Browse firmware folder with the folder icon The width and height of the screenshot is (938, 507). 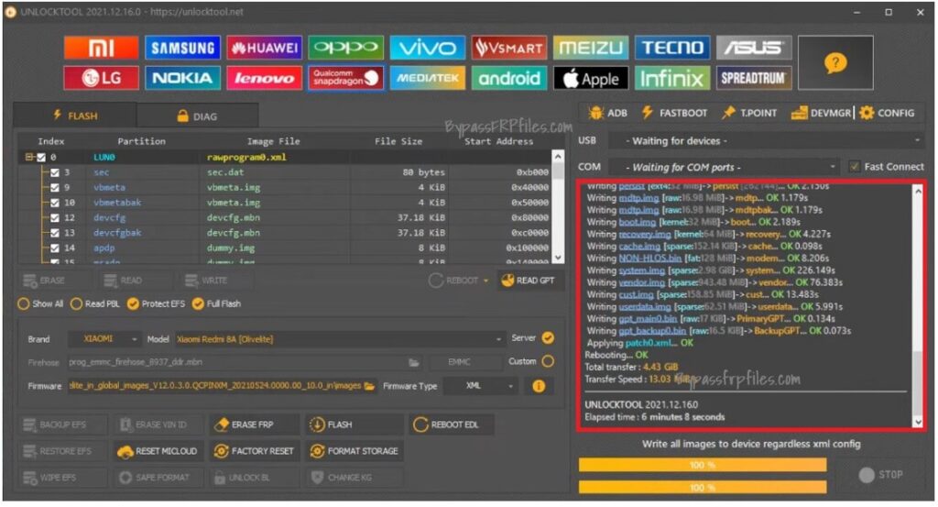(x=370, y=386)
